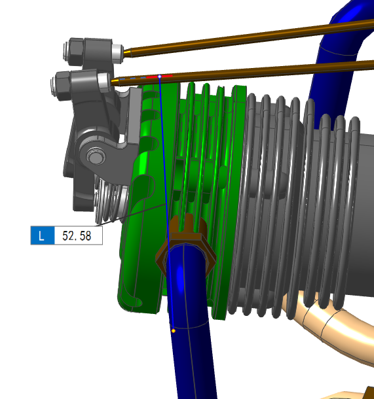This screenshot has width=374, height=399.
Task: Select the white handle point on the rod
Action: [159, 77]
